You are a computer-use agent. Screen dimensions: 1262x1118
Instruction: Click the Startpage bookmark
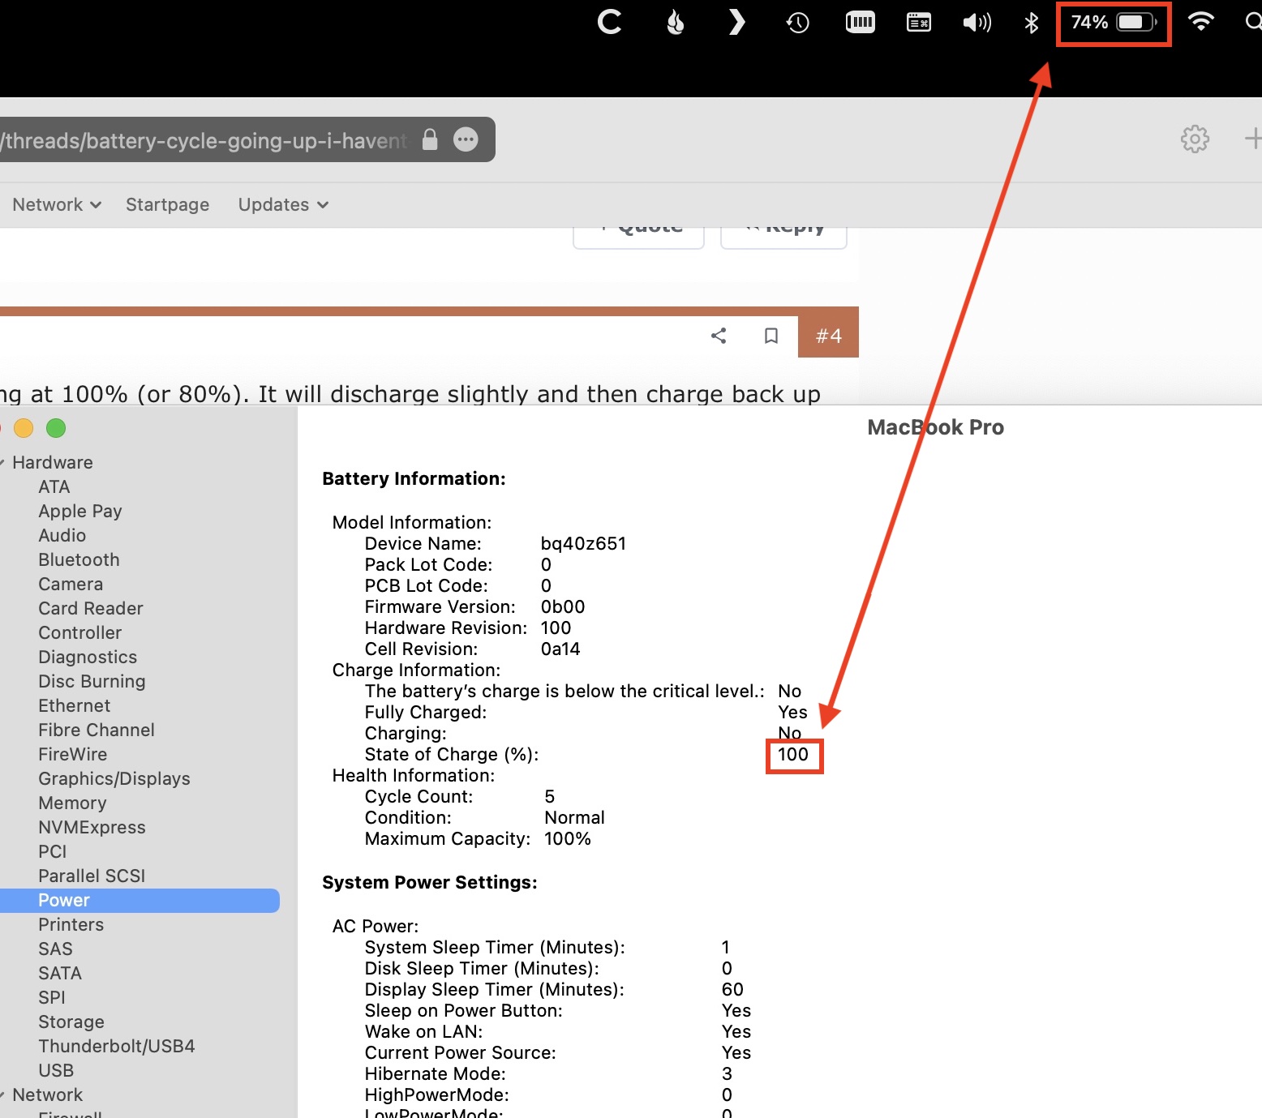coord(167,204)
